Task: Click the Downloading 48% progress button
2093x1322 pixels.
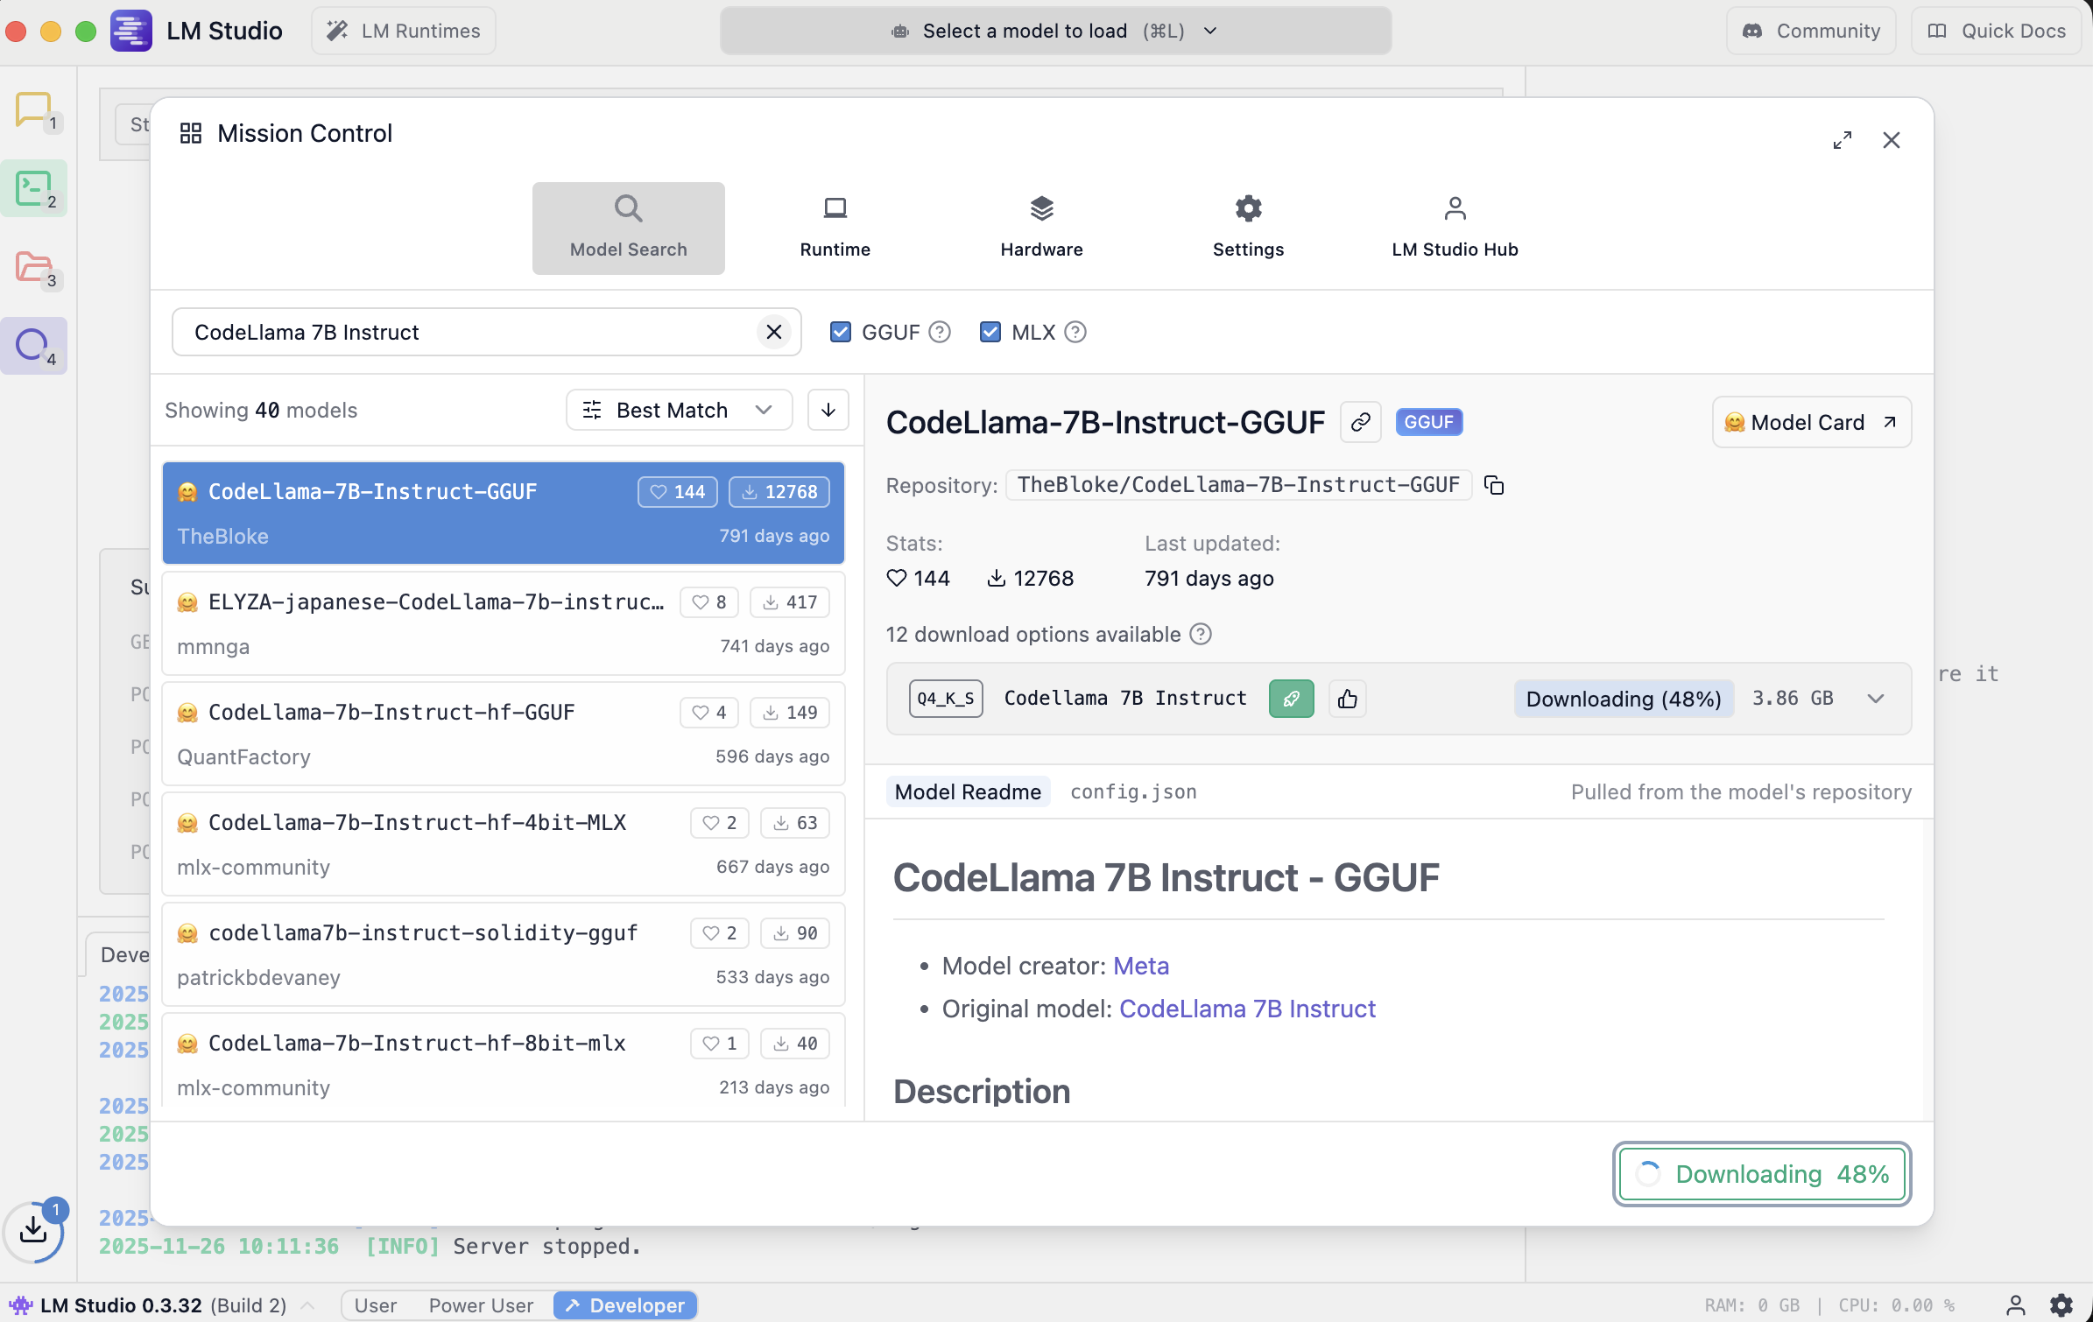Action: (x=1761, y=1174)
